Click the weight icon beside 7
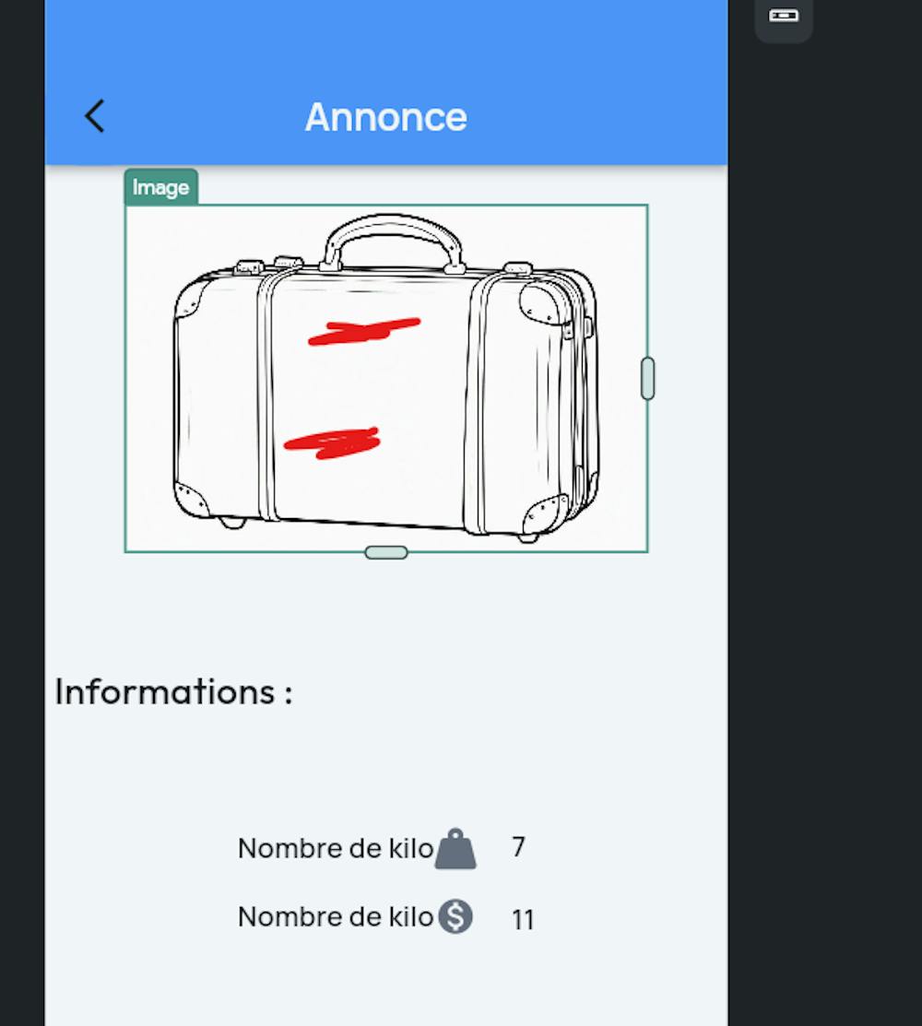 [455, 849]
